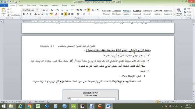Open underline style dropdown arrow
195x109 pixels.
click(x=33, y=14)
